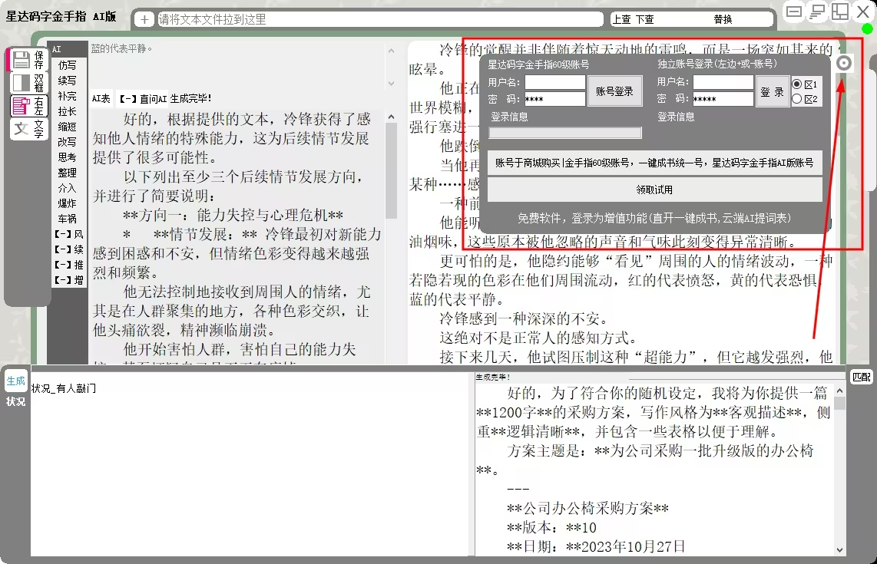Click the line **公司办公椅采购方案**
This screenshot has height=564, width=877.
point(587,508)
